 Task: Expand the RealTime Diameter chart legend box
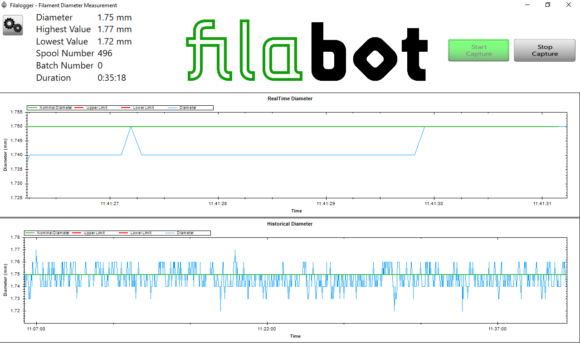pos(120,108)
